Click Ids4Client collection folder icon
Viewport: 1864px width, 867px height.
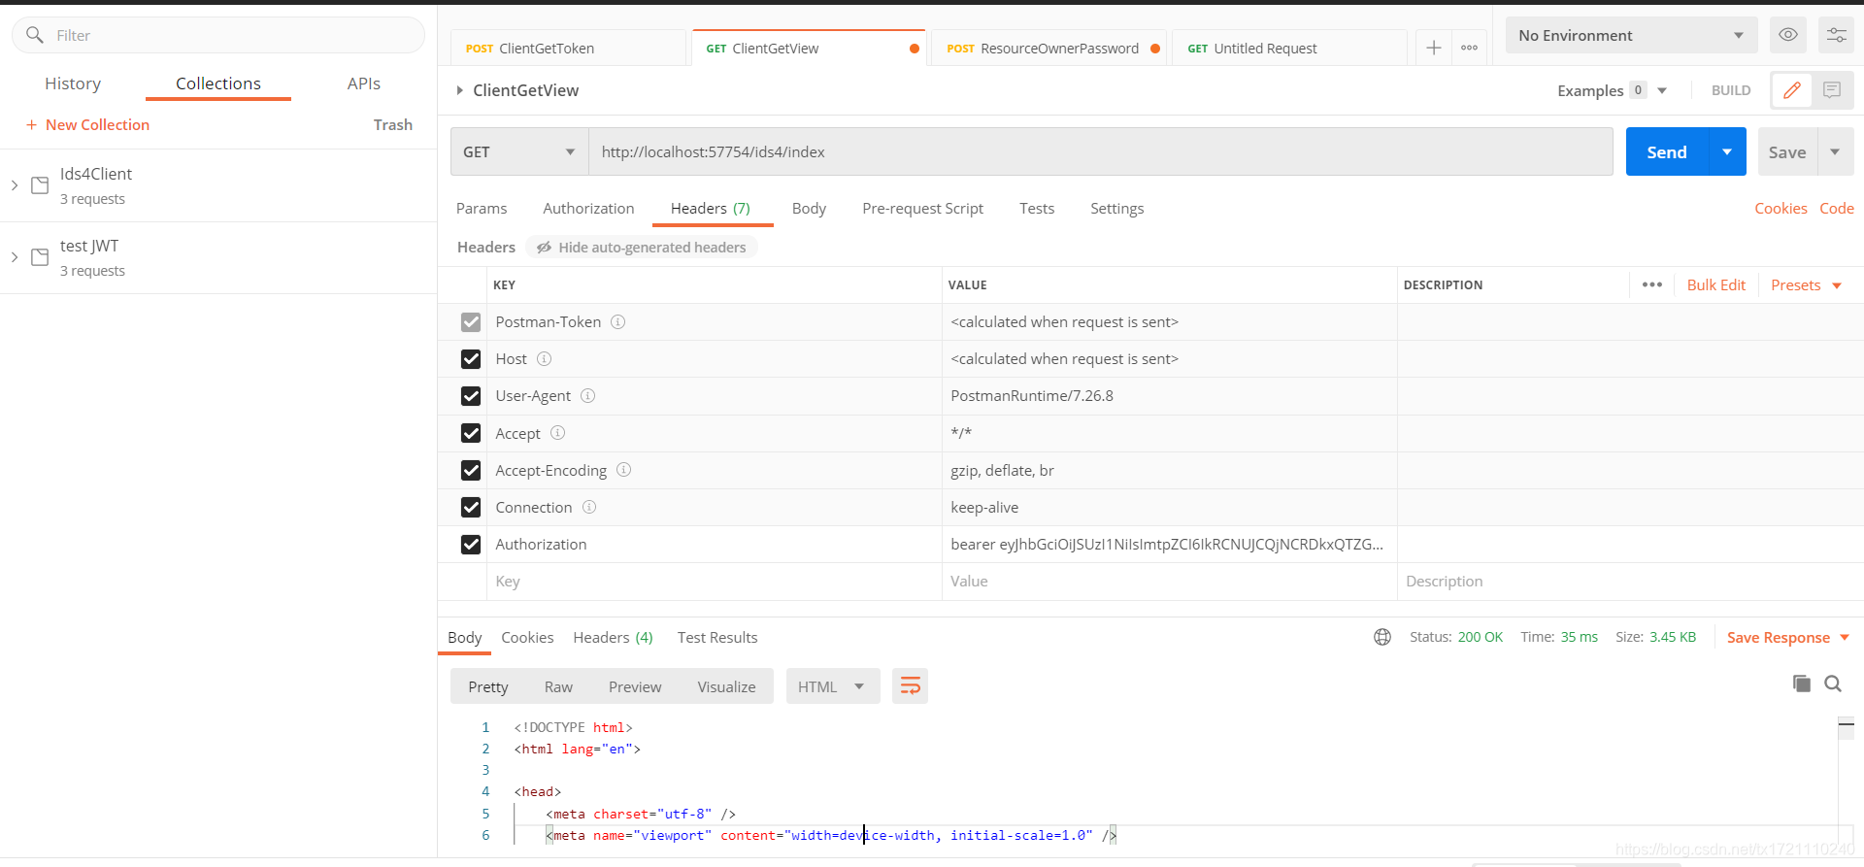click(40, 185)
